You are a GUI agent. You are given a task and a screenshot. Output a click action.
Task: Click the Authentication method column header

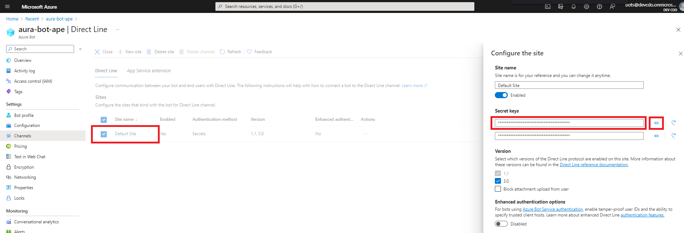click(215, 119)
